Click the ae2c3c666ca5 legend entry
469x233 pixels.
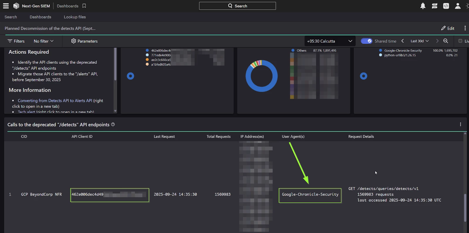coord(161,60)
